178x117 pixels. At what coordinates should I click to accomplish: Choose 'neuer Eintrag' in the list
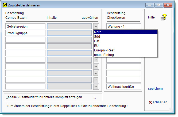tap(125, 55)
